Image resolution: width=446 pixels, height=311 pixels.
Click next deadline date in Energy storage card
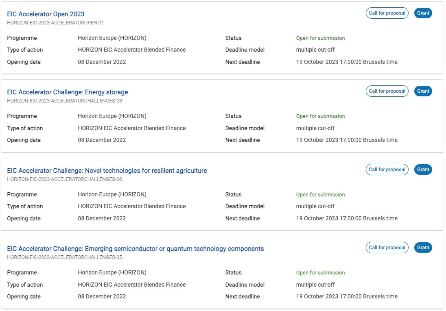(347, 140)
